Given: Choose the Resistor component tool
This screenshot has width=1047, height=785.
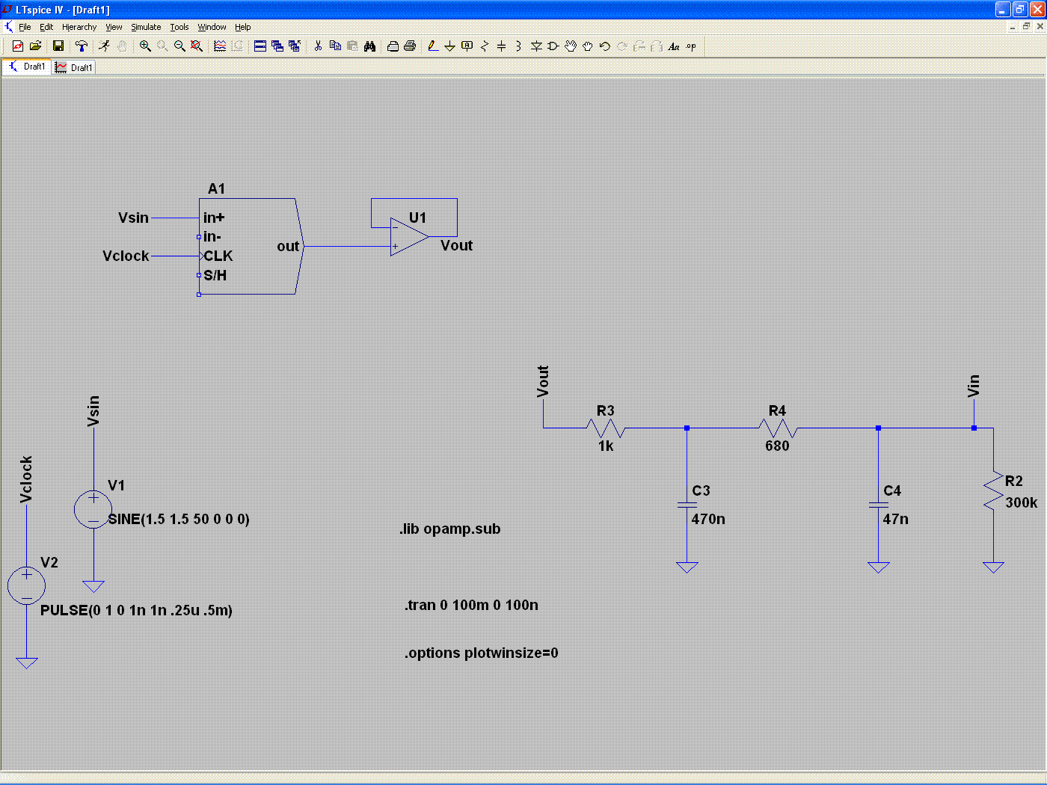Looking at the screenshot, I should pyautogui.click(x=484, y=46).
